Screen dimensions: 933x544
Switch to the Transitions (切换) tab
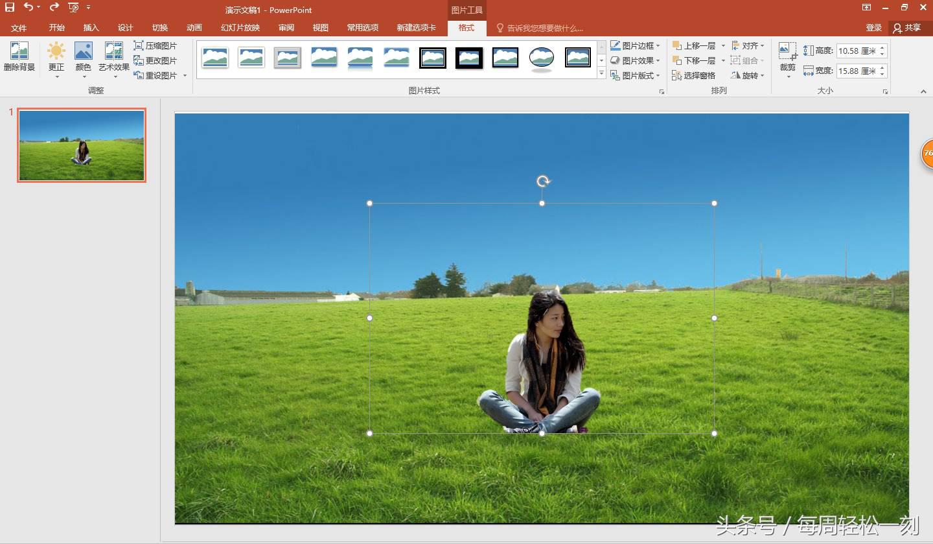(159, 28)
